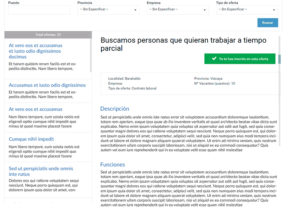Open the Tipo de oferta dropdown
Viewport: 286px width, 217px height.
pyautogui.click(x=247, y=10)
